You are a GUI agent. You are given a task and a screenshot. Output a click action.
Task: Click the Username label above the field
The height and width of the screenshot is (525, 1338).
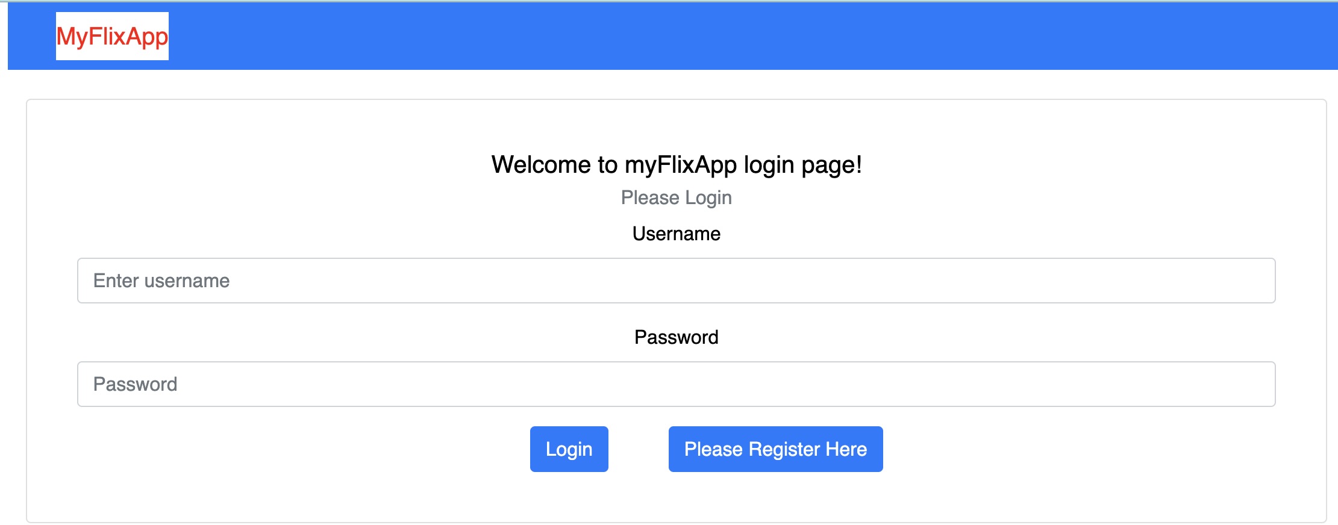point(676,234)
